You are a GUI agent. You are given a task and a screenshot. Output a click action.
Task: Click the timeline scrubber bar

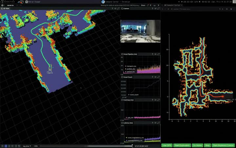pyautogui.click(x=86, y=146)
